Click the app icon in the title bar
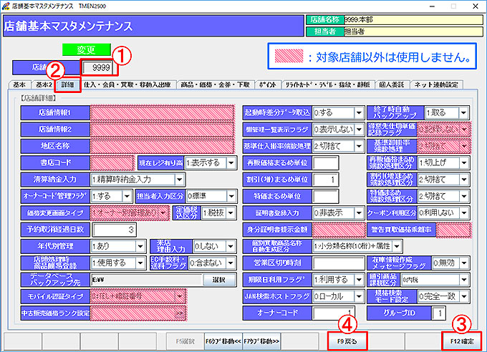Image resolution: width=487 pixels, height=352 pixels. tap(6, 6)
